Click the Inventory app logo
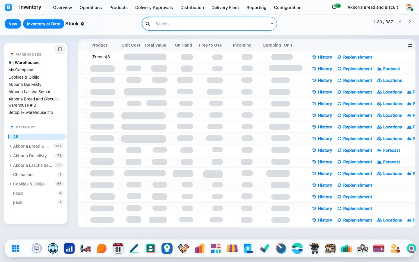This screenshot has height=262, width=419. click(9, 7)
